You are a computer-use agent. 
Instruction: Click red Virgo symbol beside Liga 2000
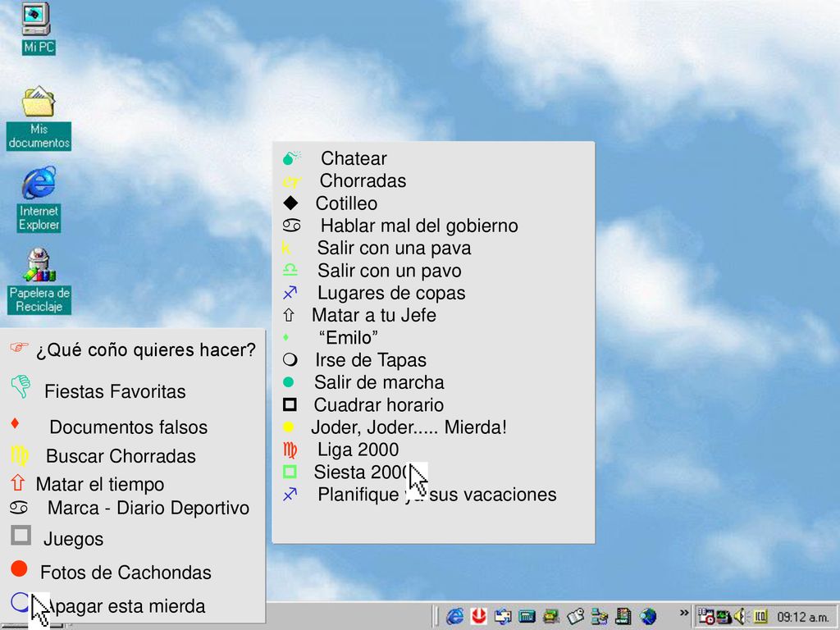click(x=290, y=450)
